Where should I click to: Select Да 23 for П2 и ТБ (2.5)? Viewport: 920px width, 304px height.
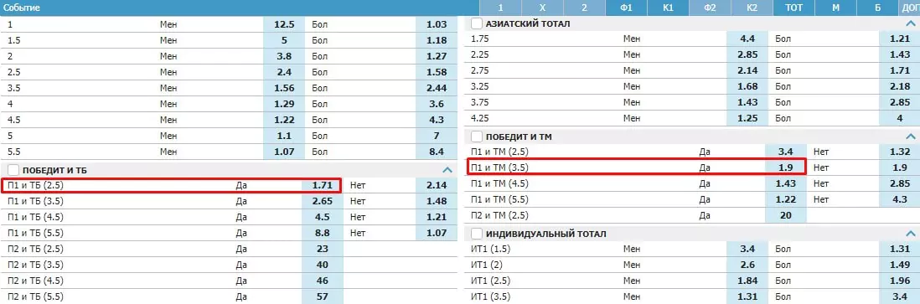click(x=322, y=249)
